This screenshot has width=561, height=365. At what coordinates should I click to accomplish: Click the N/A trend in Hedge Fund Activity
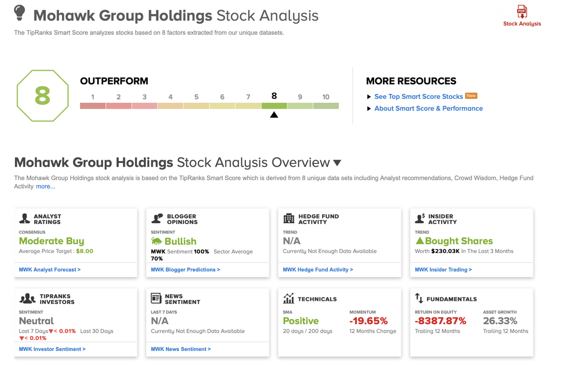point(292,241)
